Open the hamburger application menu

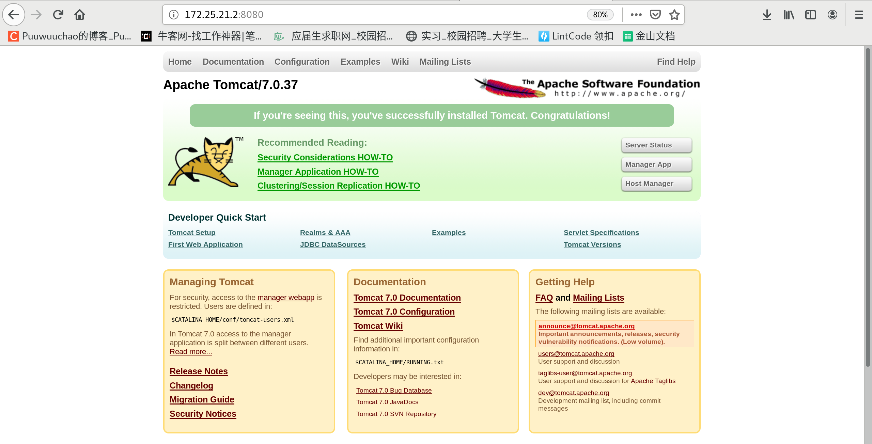[x=859, y=15]
